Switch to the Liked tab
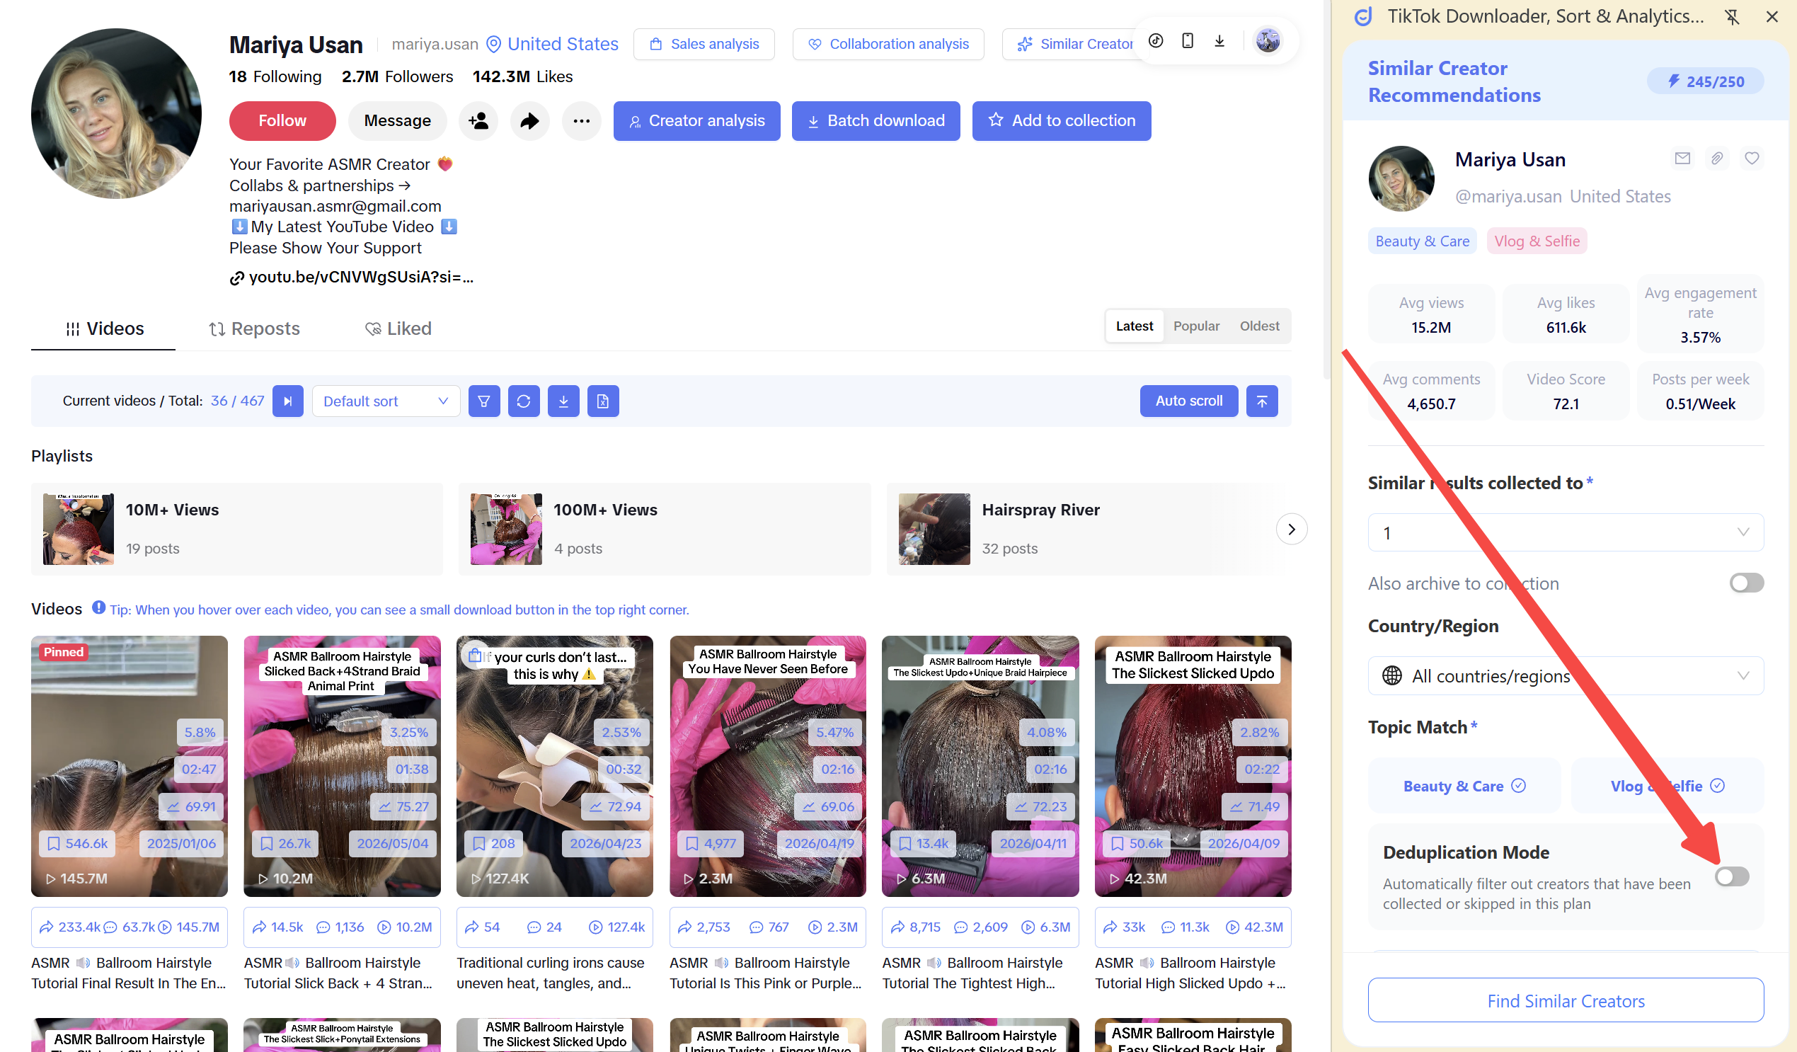 [x=398, y=328]
